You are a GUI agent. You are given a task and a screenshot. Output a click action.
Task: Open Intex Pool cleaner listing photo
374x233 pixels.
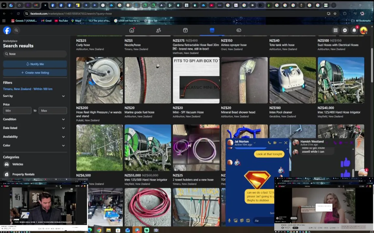click(x=293, y=80)
